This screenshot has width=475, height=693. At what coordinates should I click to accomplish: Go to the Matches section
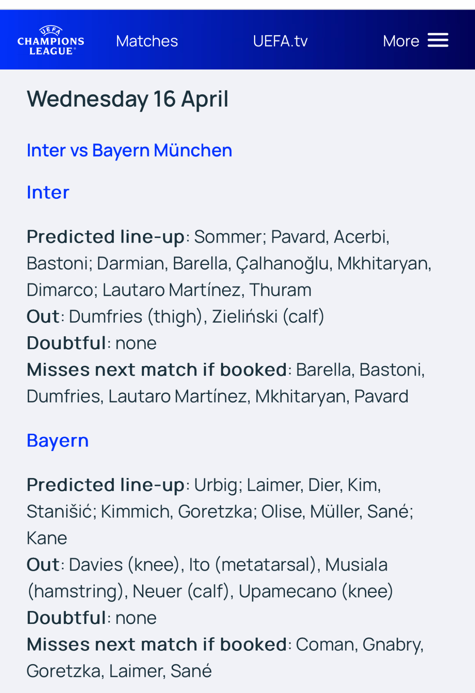(147, 41)
